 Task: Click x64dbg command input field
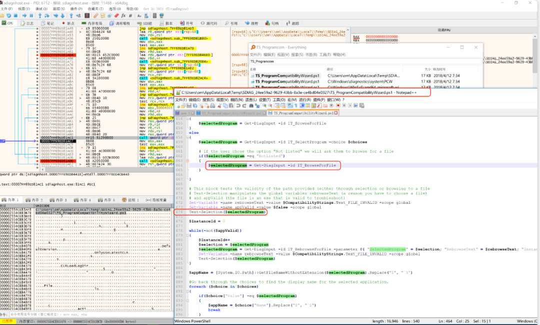(91, 314)
